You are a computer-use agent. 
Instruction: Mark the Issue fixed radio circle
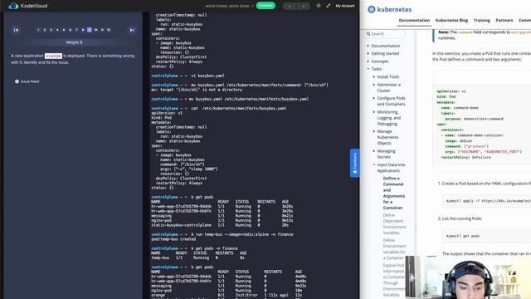[x=17, y=81]
